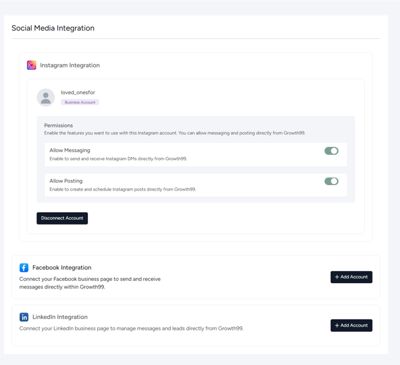The height and width of the screenshot is (365, 400).
Task: Turn off the Allow Posting toggle
Action: [331, 182]
